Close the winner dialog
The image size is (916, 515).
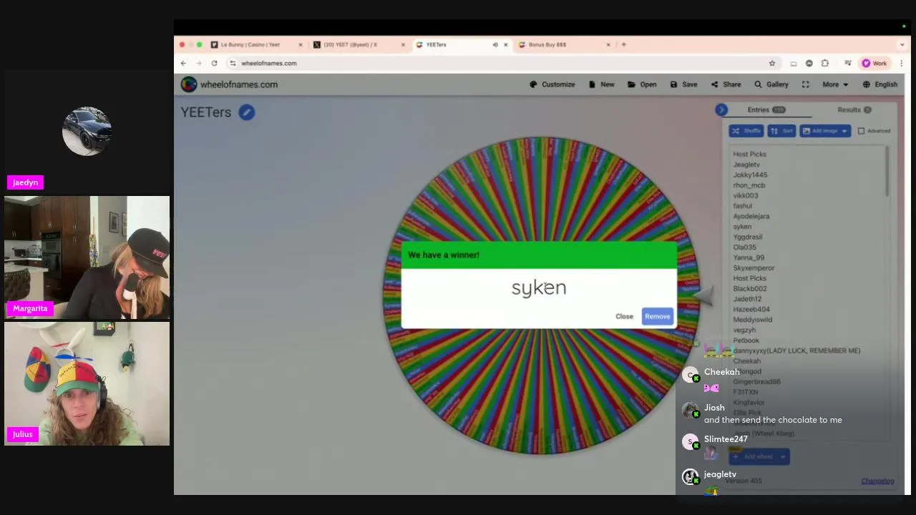pos(624,316)
